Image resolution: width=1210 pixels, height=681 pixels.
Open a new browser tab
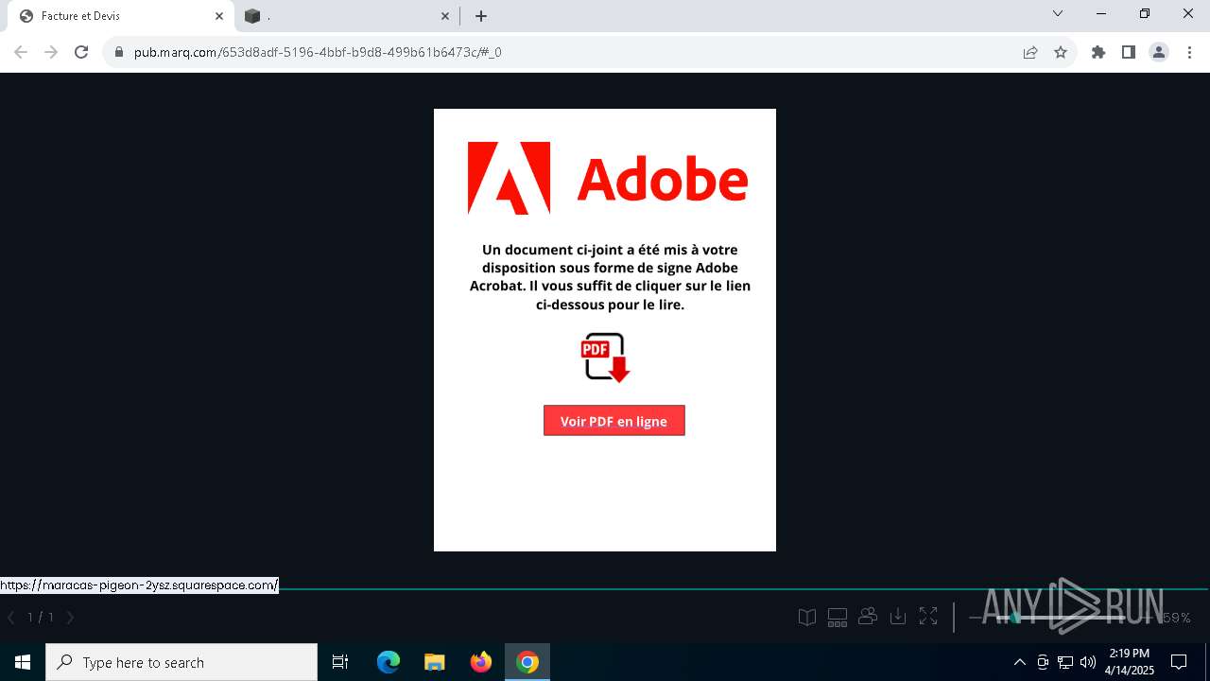(481, 16)
